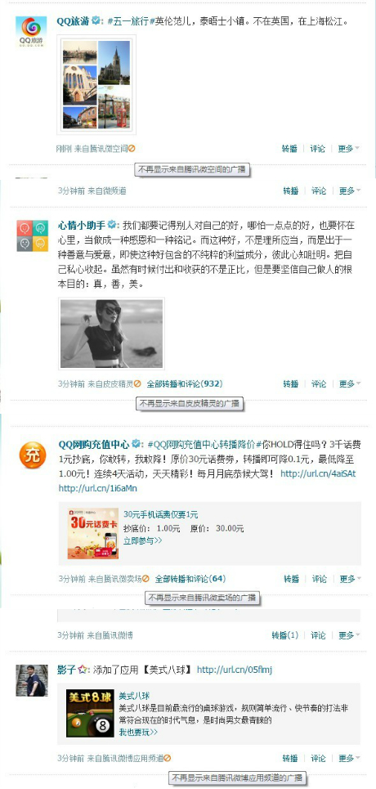Click 评论 on the QQ网购充值中心 post
Image resolution: width=376 pixels, height=789 pixels.
319,579
